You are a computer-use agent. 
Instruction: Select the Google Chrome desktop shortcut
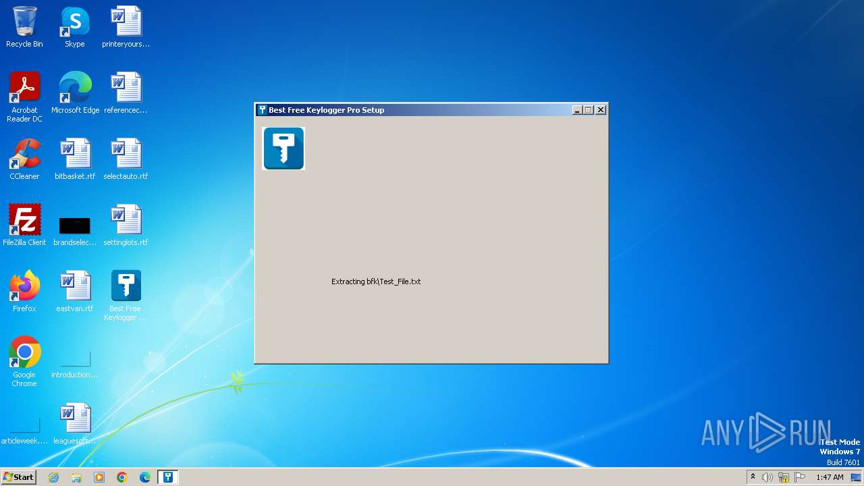coord(24,361)
